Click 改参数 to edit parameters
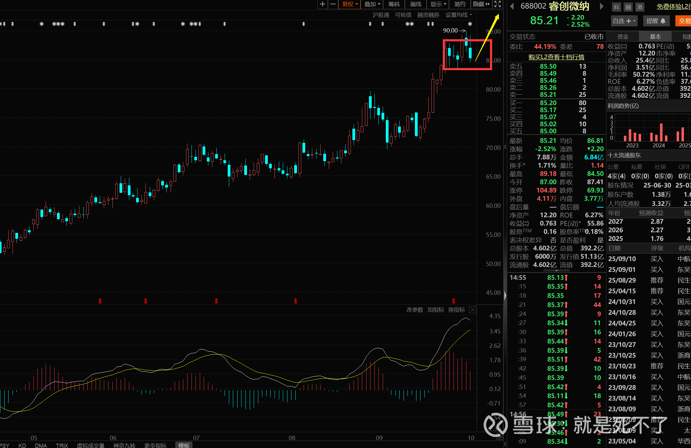 415,310
